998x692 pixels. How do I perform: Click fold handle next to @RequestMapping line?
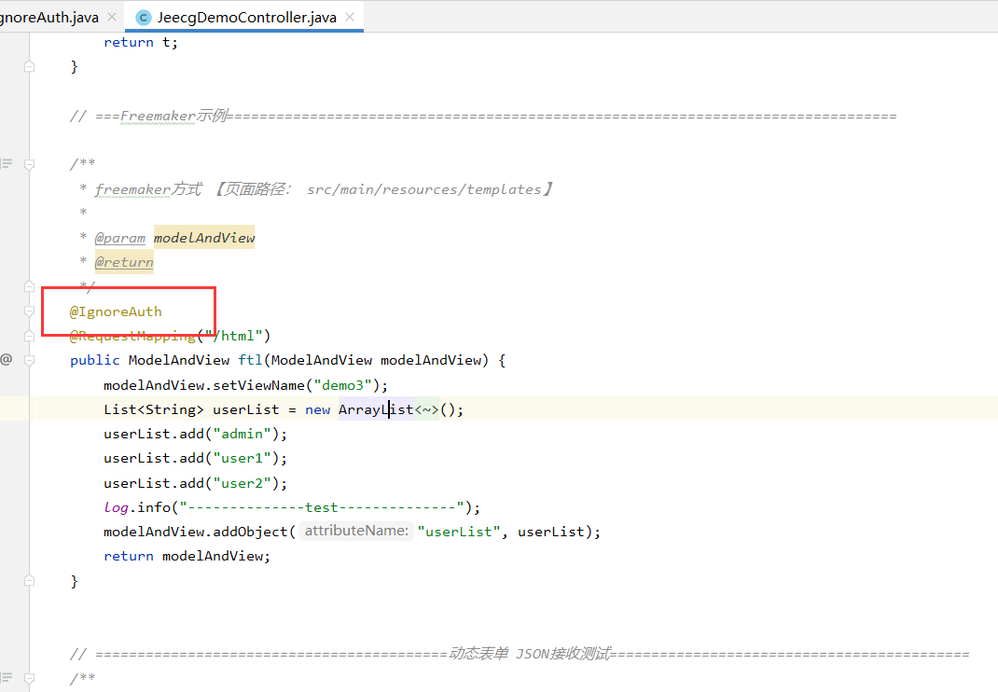29,335
